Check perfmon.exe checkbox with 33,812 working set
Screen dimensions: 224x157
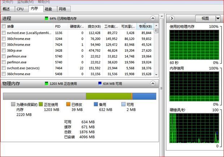[x=4, y=56]
